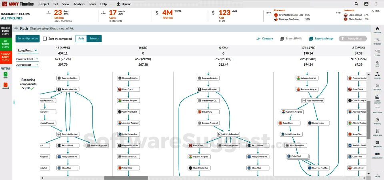This screenshot has height=180, width=384.
Task: Click Export as image
Action: click(x=321, y=39)
